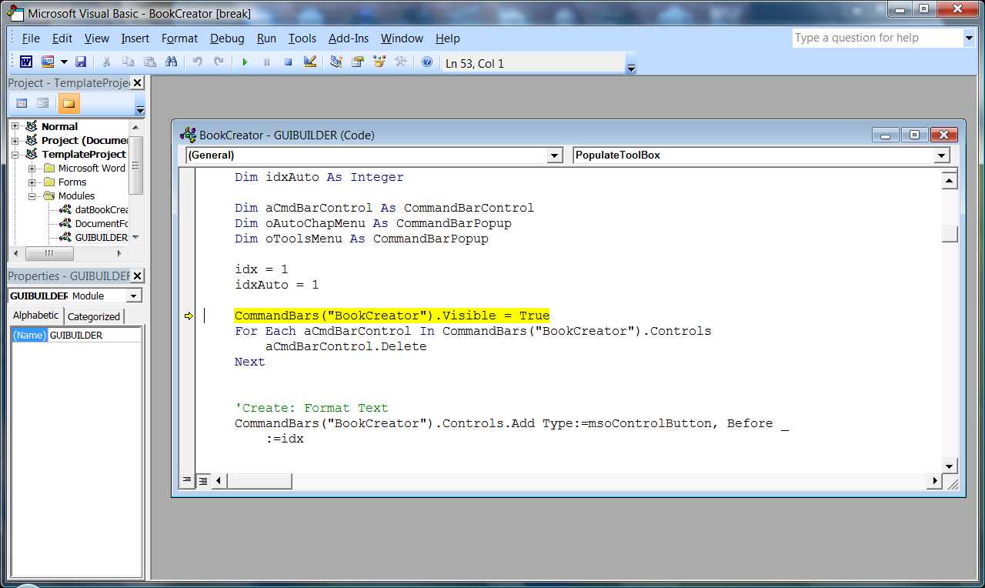Open Object Browser from toolbar icon
The height and width of the screenshot is (588, 985).
(x=379, y=62)
